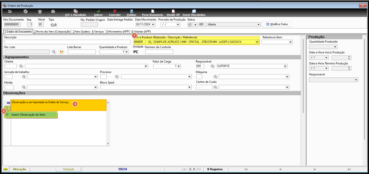Go to first record navigation arrow
The image size is (369, 174).
click(246, 169)
